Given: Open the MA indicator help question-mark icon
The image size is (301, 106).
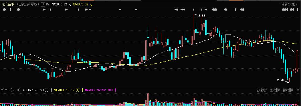Looking at the screenshot, I should click(x=43, y=4).
